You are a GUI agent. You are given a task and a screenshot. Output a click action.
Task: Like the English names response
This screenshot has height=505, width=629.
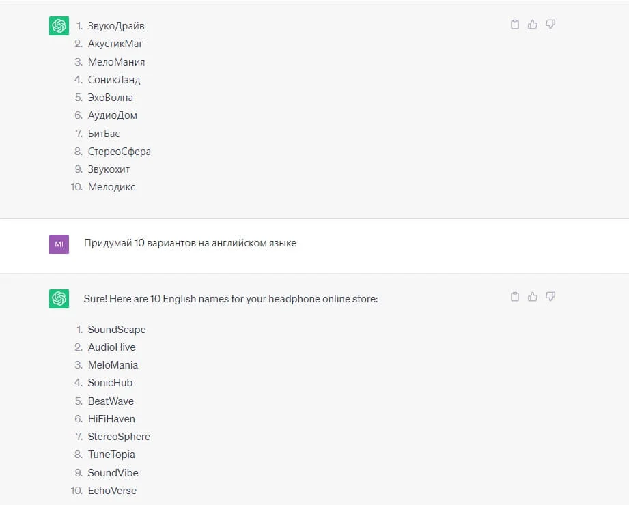tap(533, 297)
